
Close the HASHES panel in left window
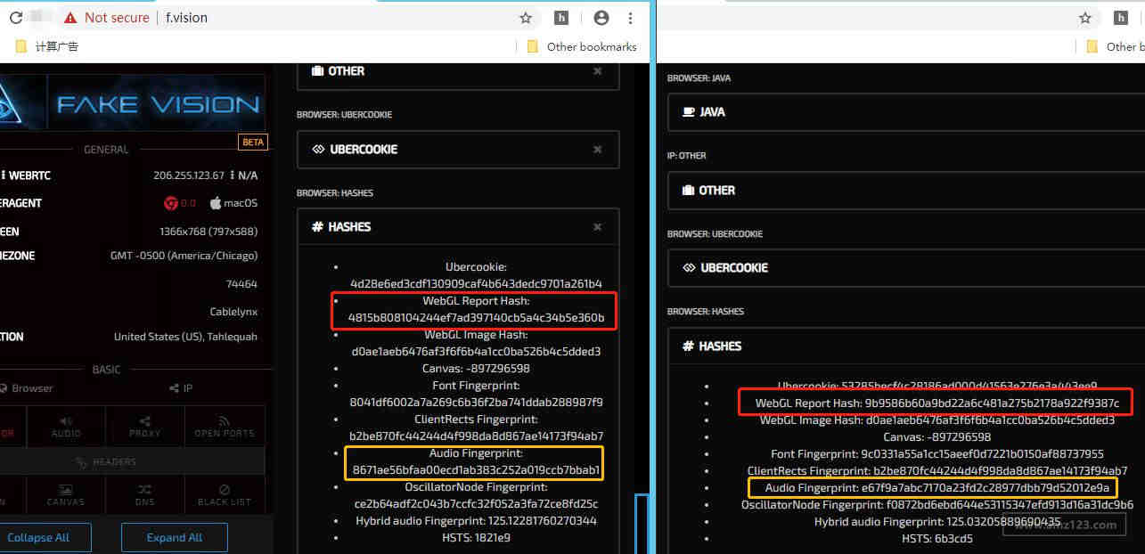point(597,227)
